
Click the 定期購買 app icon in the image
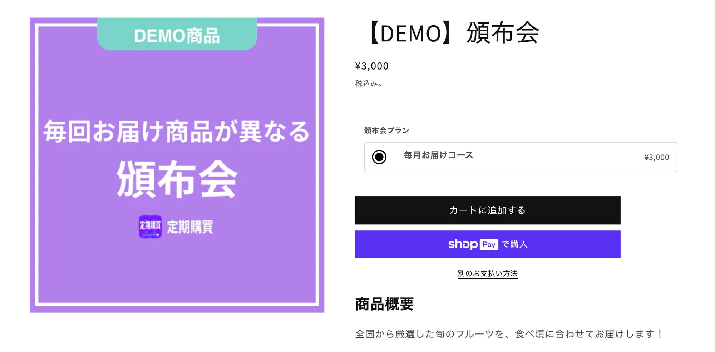150,226
